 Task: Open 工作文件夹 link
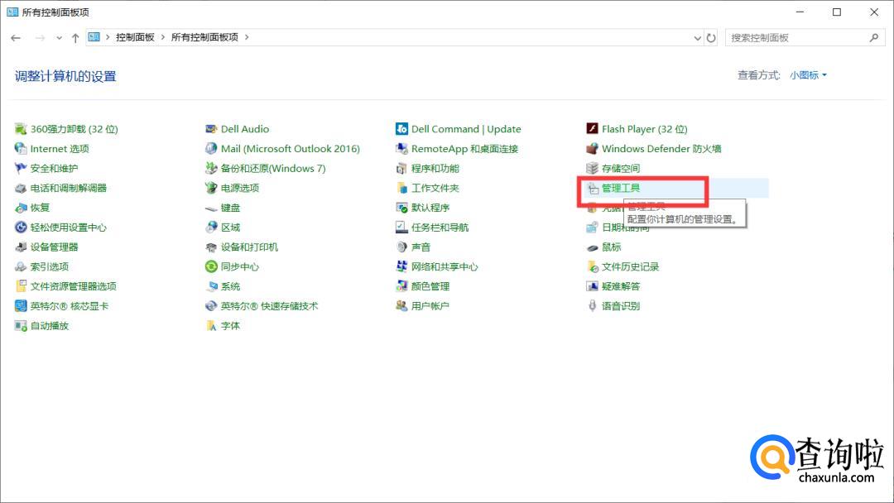(435, 188)
